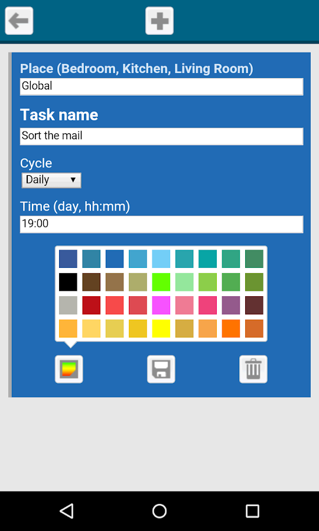Tap Android back navigation triangle
The image size is (319, 531).
[x=66, y=511]
